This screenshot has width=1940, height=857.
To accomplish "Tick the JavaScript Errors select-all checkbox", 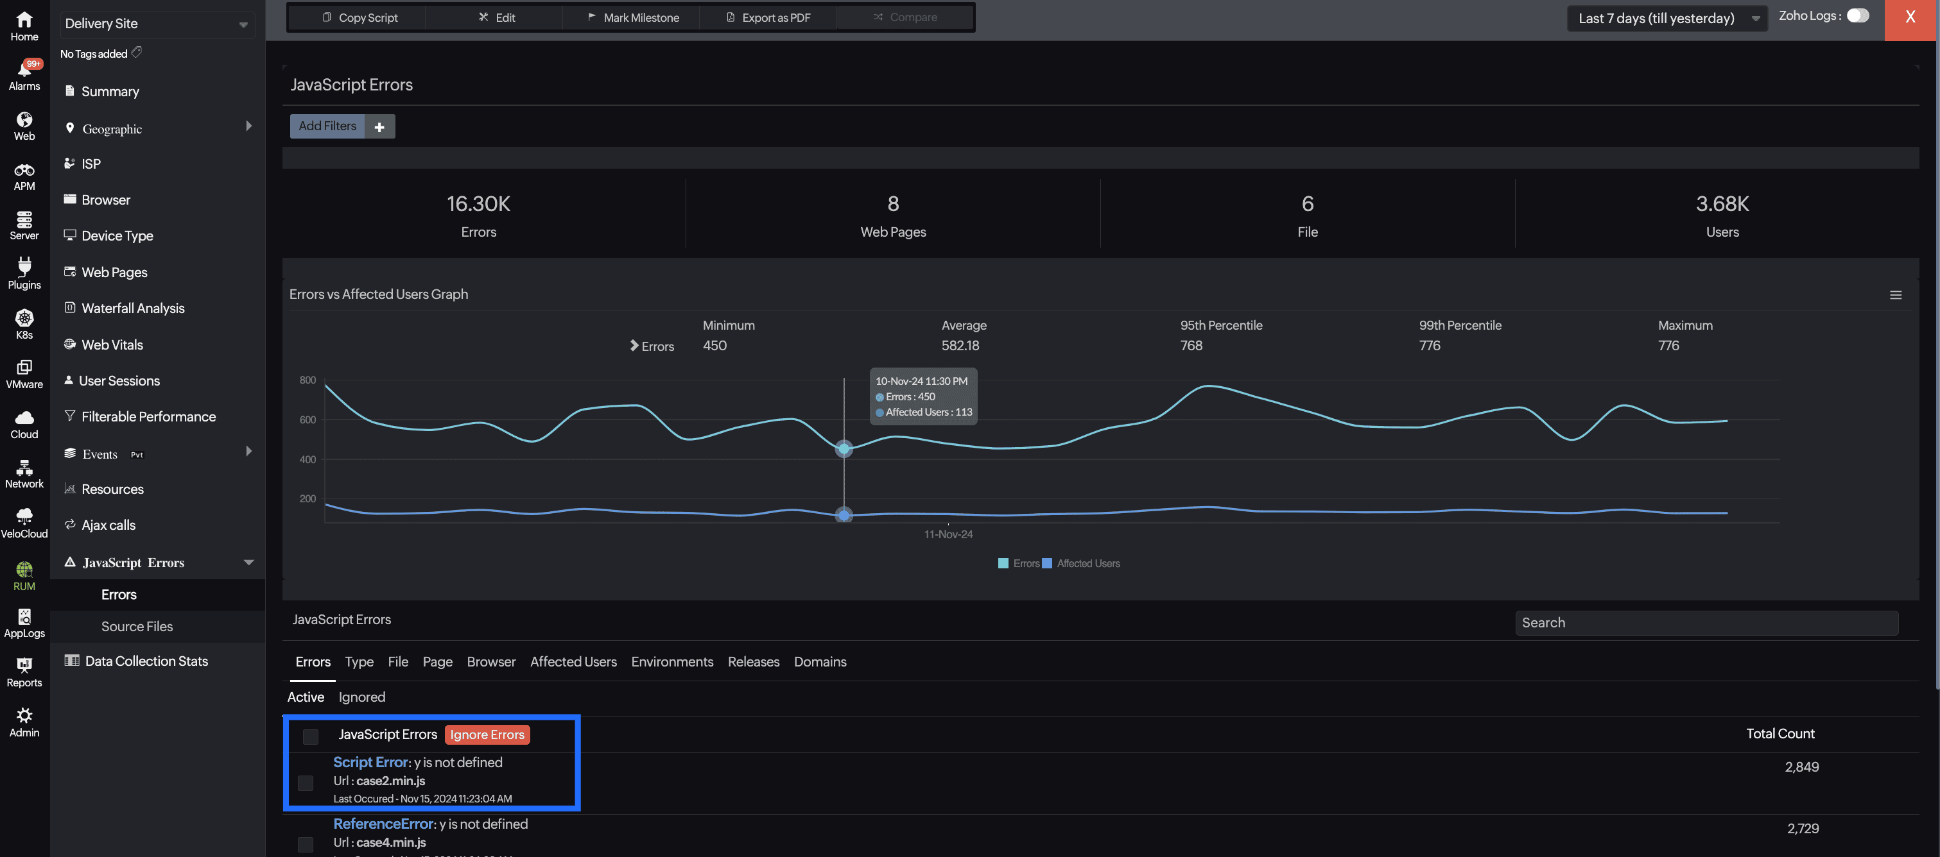I will [310, 736].
